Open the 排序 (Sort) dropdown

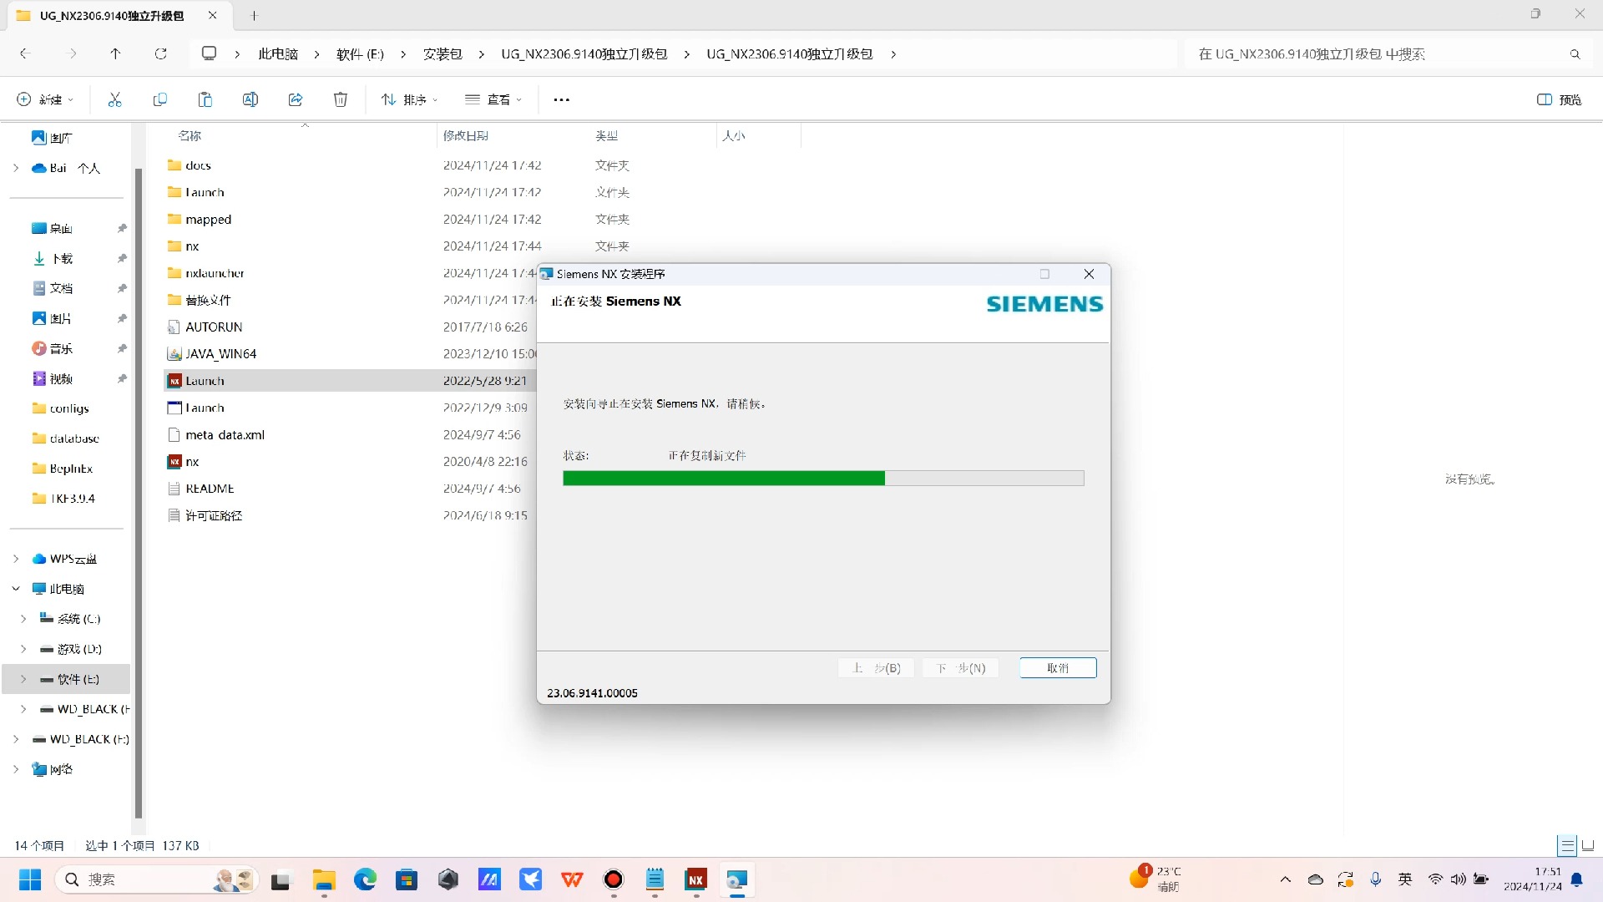point(409,99)
